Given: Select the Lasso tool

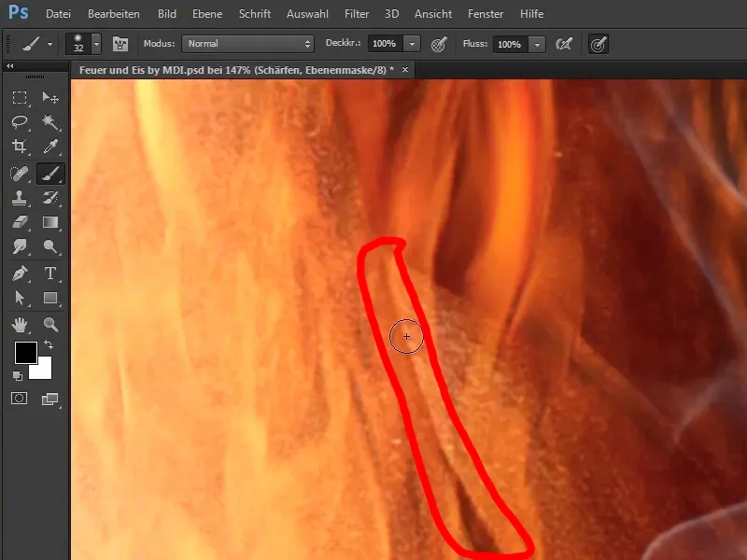Looking at the screenshot, I should [x=20, y=122].
